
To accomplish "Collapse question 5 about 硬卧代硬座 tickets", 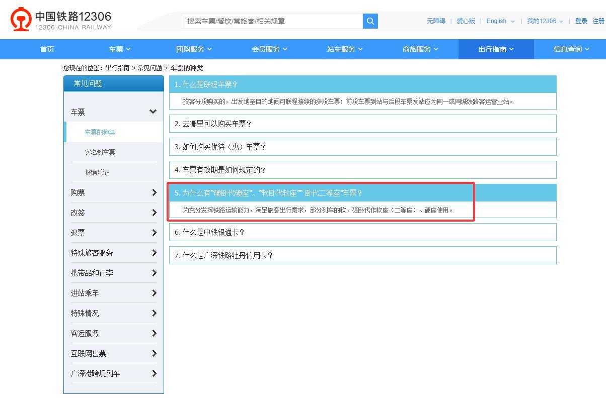I will tap(363, 193).
